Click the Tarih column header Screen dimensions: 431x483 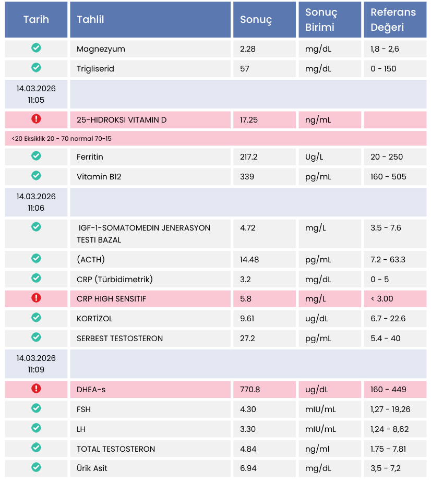click(36, 20)
